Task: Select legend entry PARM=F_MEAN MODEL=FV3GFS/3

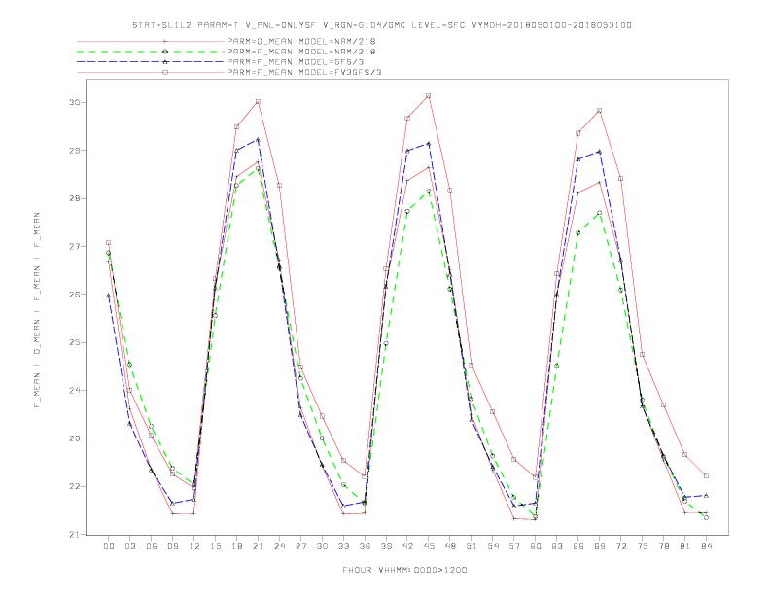Action: (304, 72)
